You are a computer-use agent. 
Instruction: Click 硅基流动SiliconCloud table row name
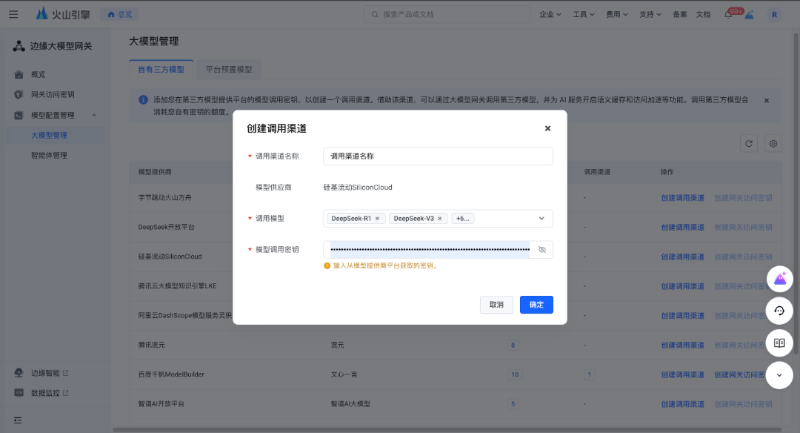pos(170,257)
